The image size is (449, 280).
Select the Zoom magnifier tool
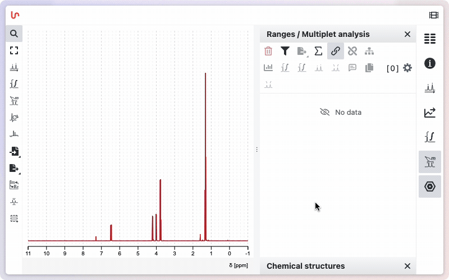click(14, 34)
